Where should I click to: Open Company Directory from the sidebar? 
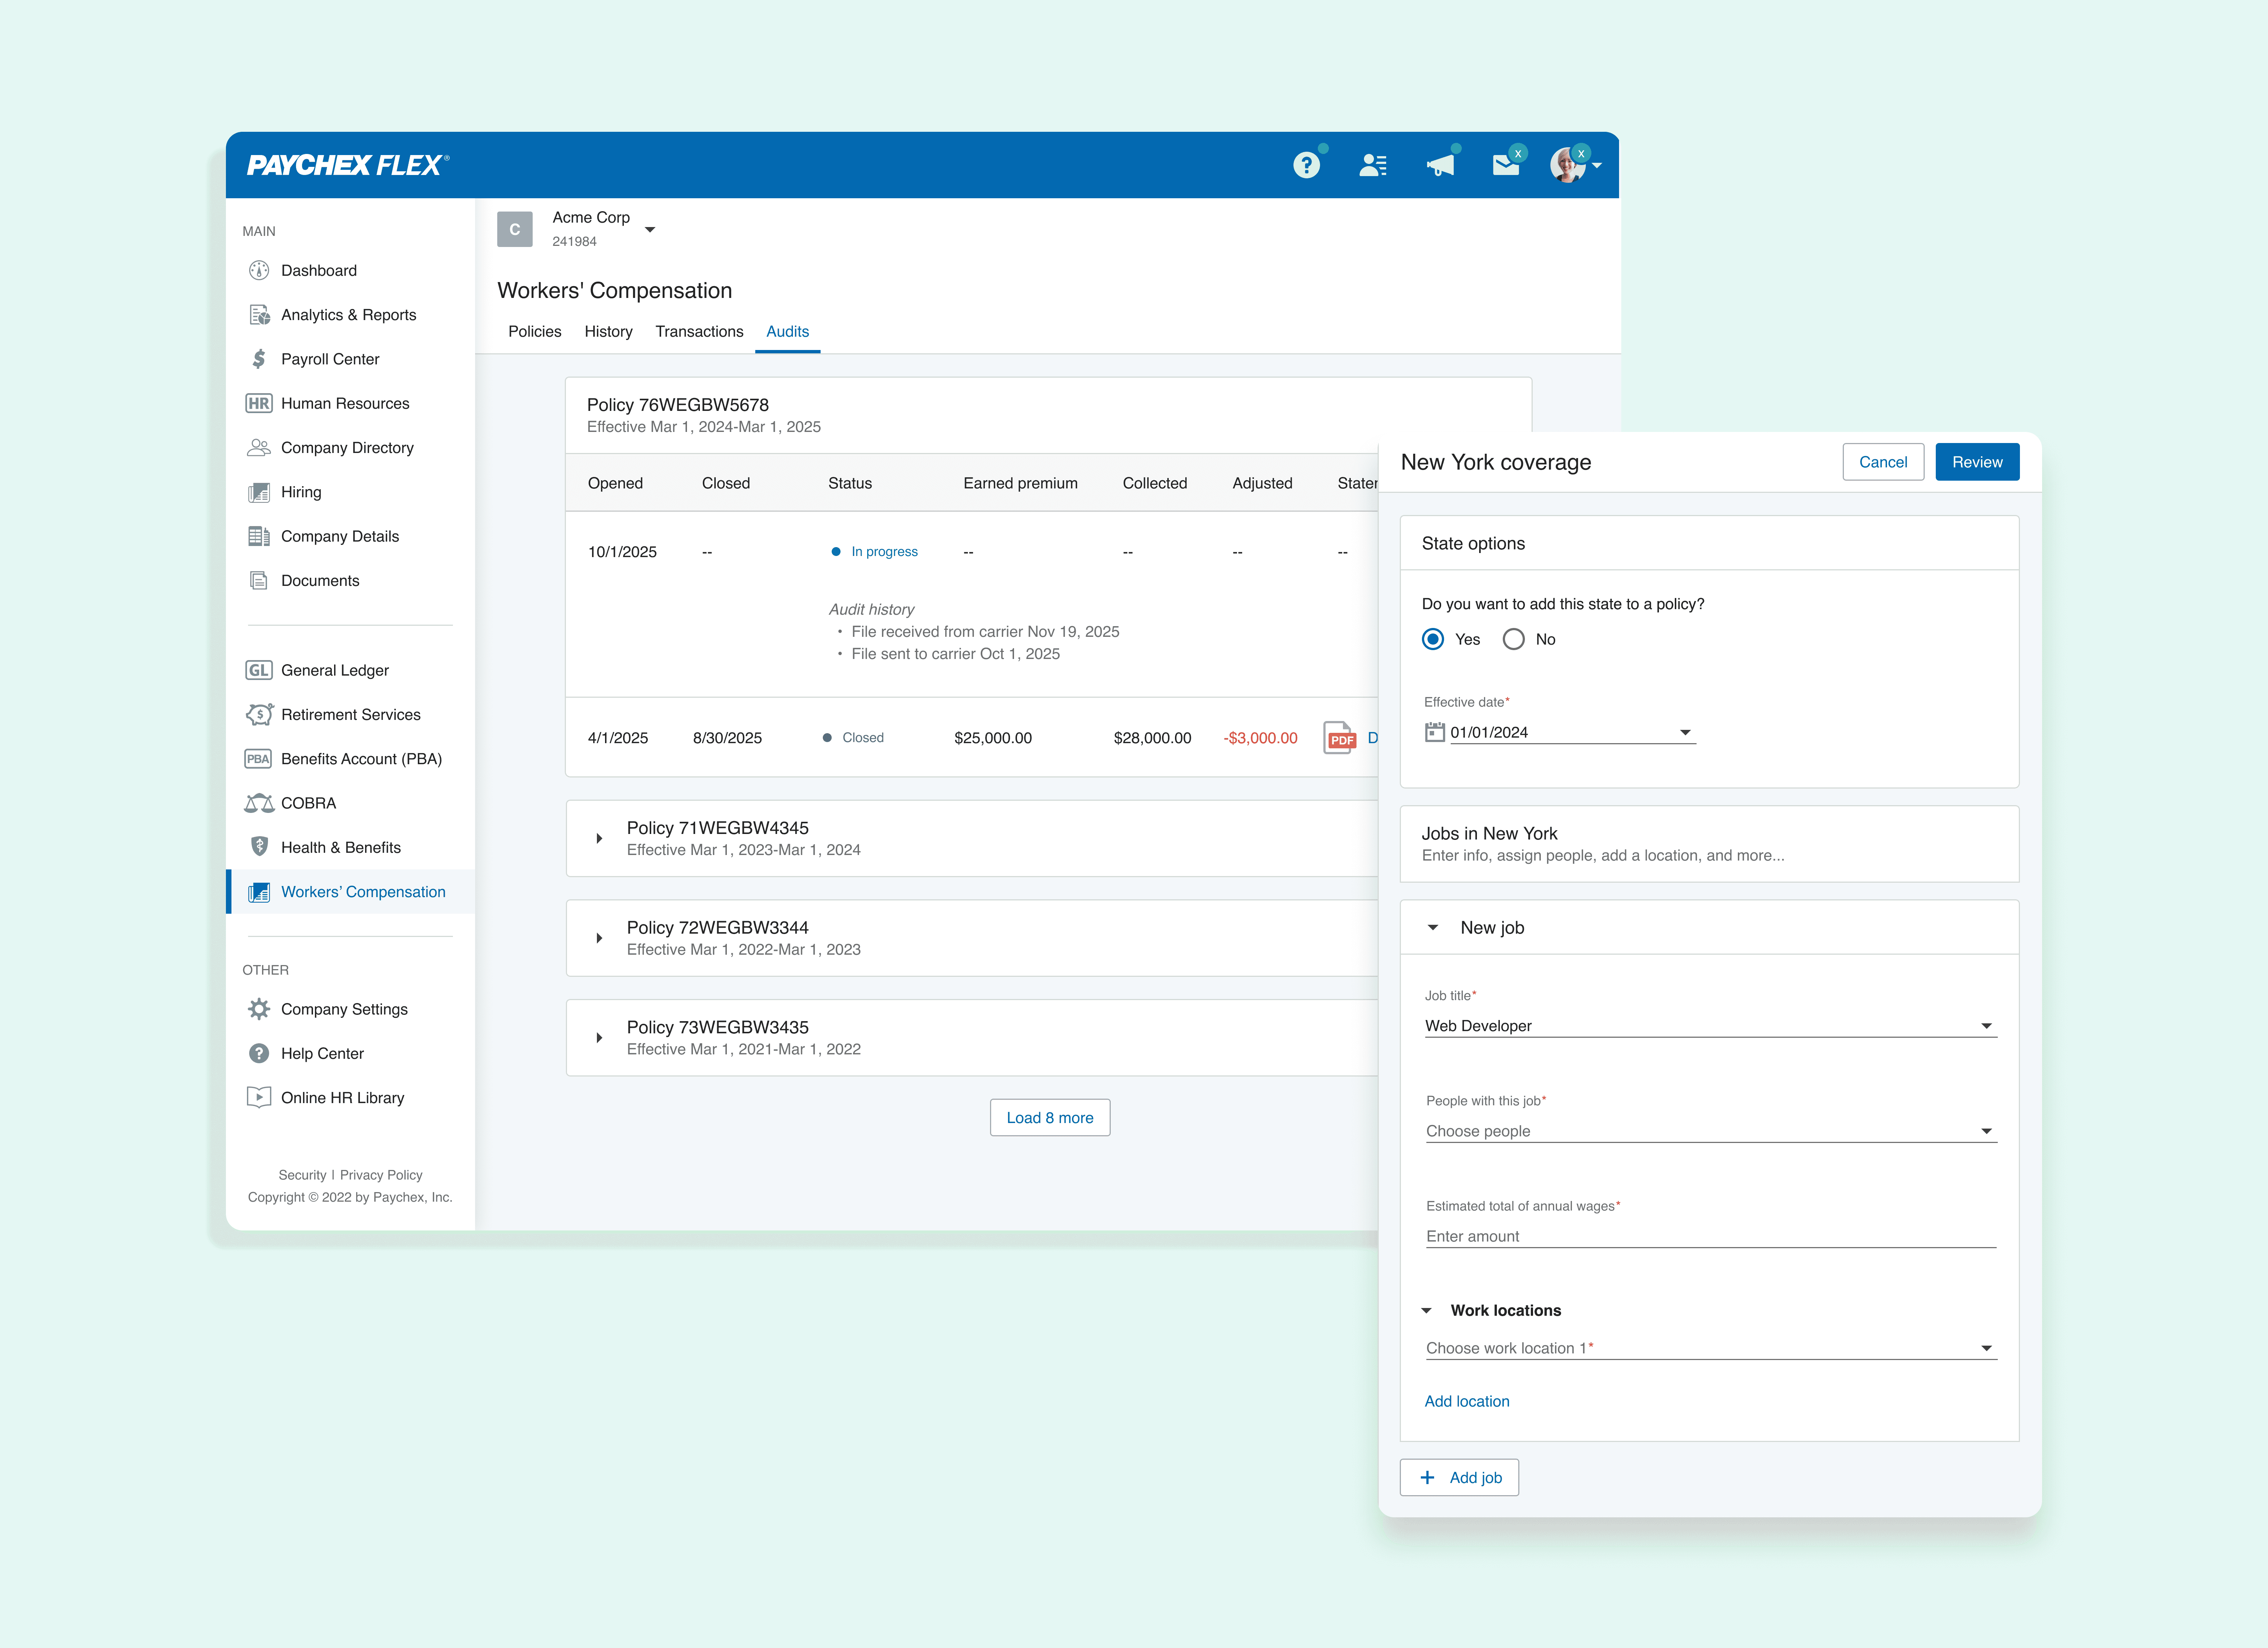pos(347,448)
